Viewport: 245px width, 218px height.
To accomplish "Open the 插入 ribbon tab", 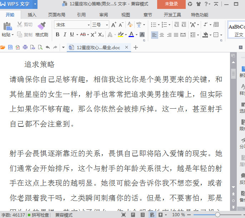I will point(32,15).
